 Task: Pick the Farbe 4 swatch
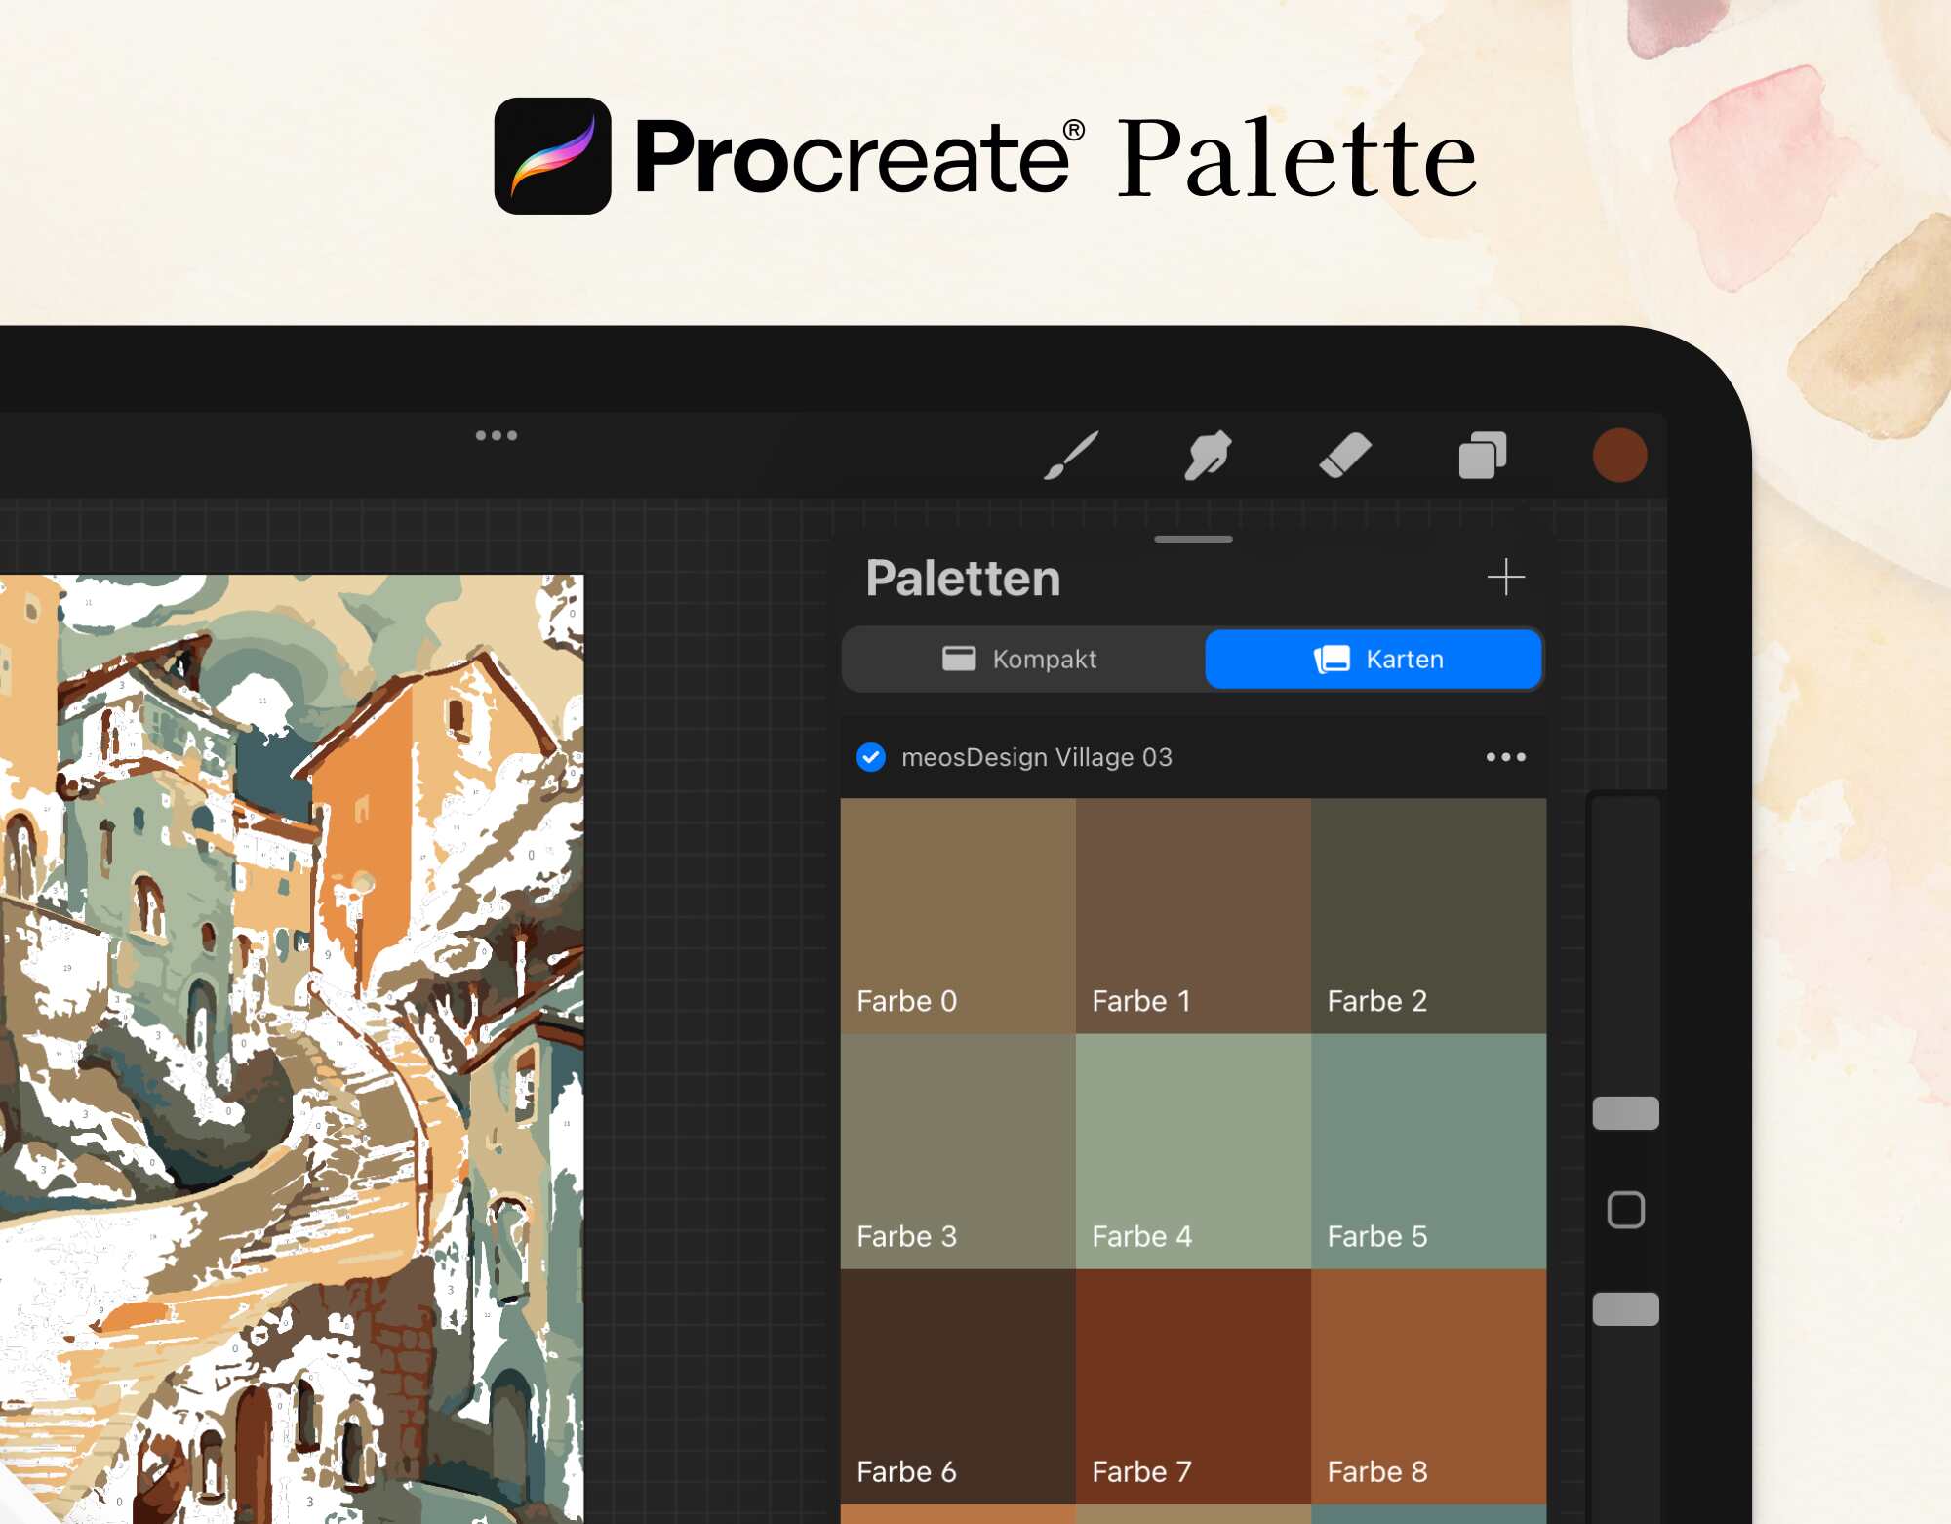point(1193,1151)
